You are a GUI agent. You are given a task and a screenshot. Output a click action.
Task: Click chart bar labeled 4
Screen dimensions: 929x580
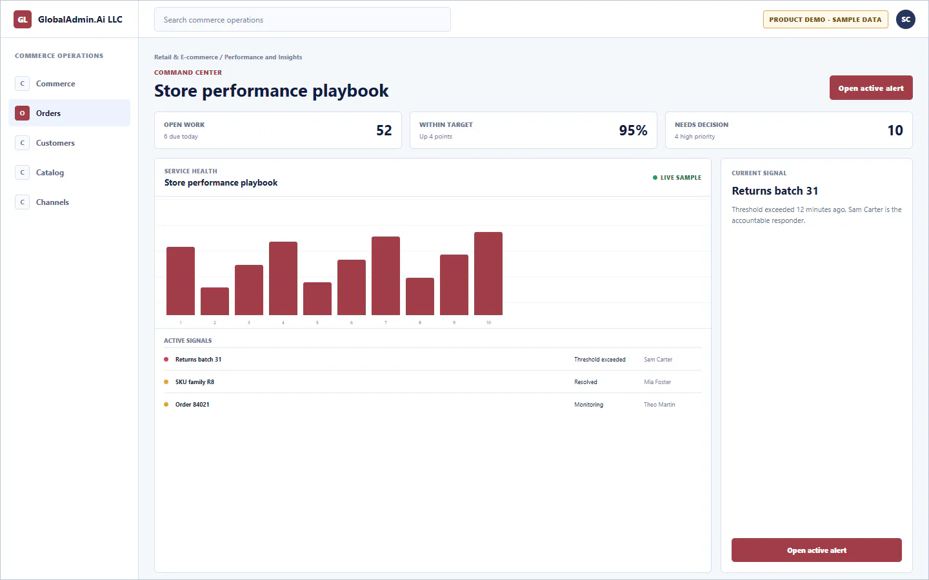click(283, 278)
